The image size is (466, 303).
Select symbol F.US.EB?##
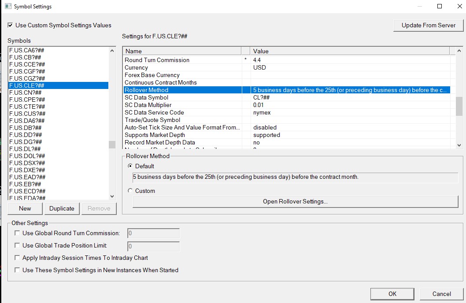[58, 184]
